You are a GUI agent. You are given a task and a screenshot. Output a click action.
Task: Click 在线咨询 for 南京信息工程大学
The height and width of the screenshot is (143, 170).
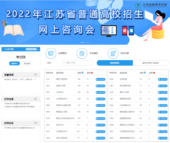pyautogui.click(x=163, y=112)
